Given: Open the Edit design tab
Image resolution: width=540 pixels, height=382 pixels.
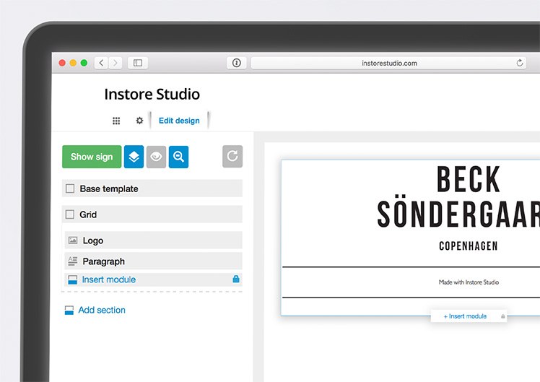Looking at the screenshot, I should click(x=179, y=121).
